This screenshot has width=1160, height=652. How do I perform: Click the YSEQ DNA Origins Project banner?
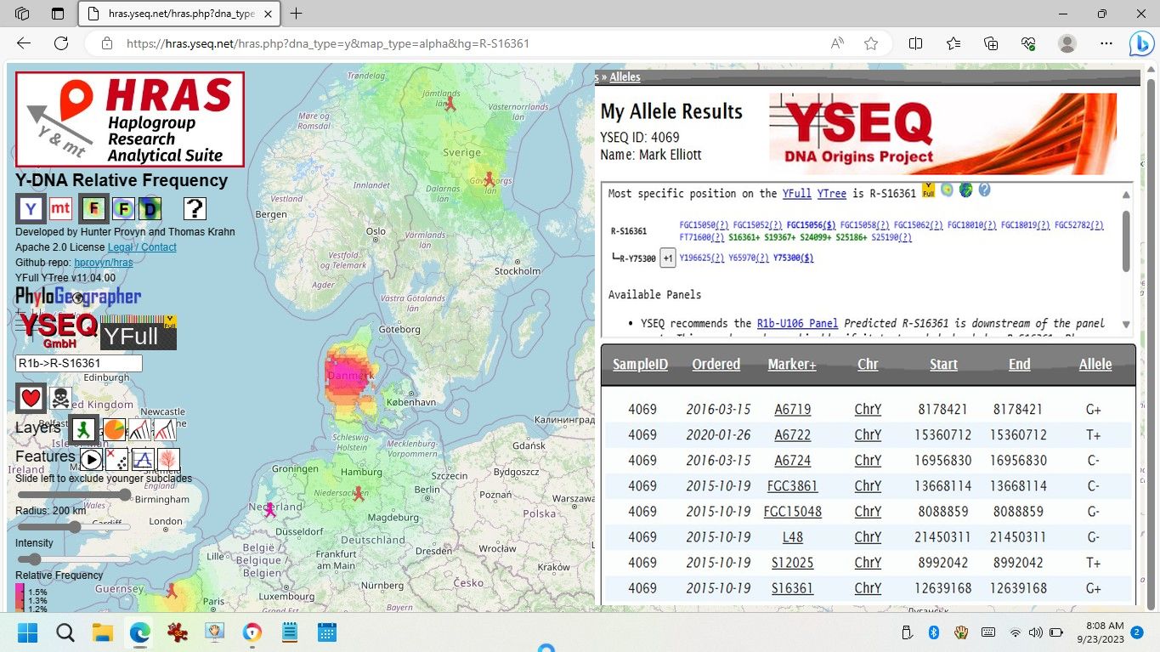pyautogui.click(x=942, y=133)
